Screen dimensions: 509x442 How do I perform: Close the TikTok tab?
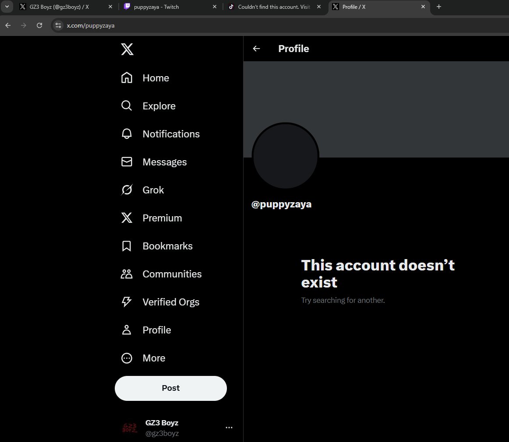pyautogui.click(x=319, y=7)
